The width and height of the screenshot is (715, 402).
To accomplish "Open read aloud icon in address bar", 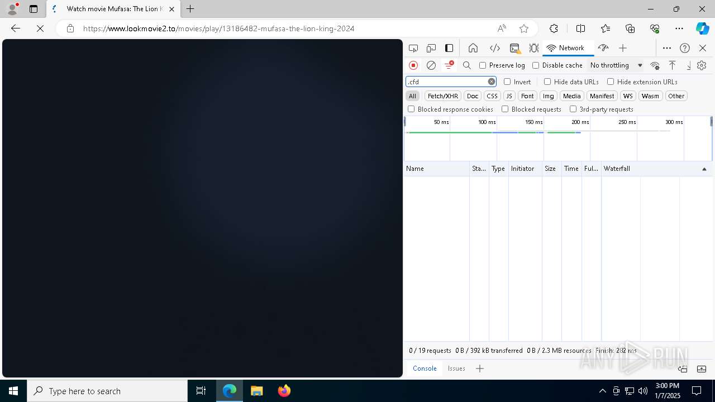I will tap(502, 28).
